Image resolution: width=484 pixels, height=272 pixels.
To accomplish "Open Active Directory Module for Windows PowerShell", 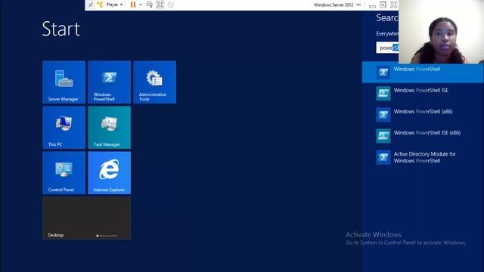I will click(x=423, y=157).
